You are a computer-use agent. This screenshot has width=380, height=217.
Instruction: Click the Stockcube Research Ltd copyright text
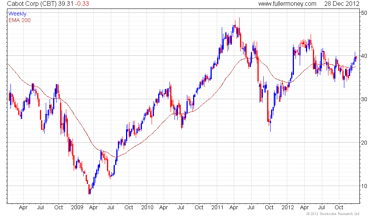333,214
